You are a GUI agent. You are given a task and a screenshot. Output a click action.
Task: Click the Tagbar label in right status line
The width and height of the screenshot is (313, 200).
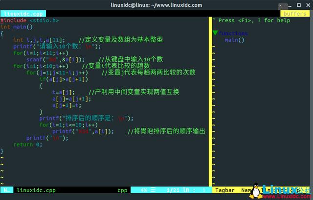coord(225,190)
